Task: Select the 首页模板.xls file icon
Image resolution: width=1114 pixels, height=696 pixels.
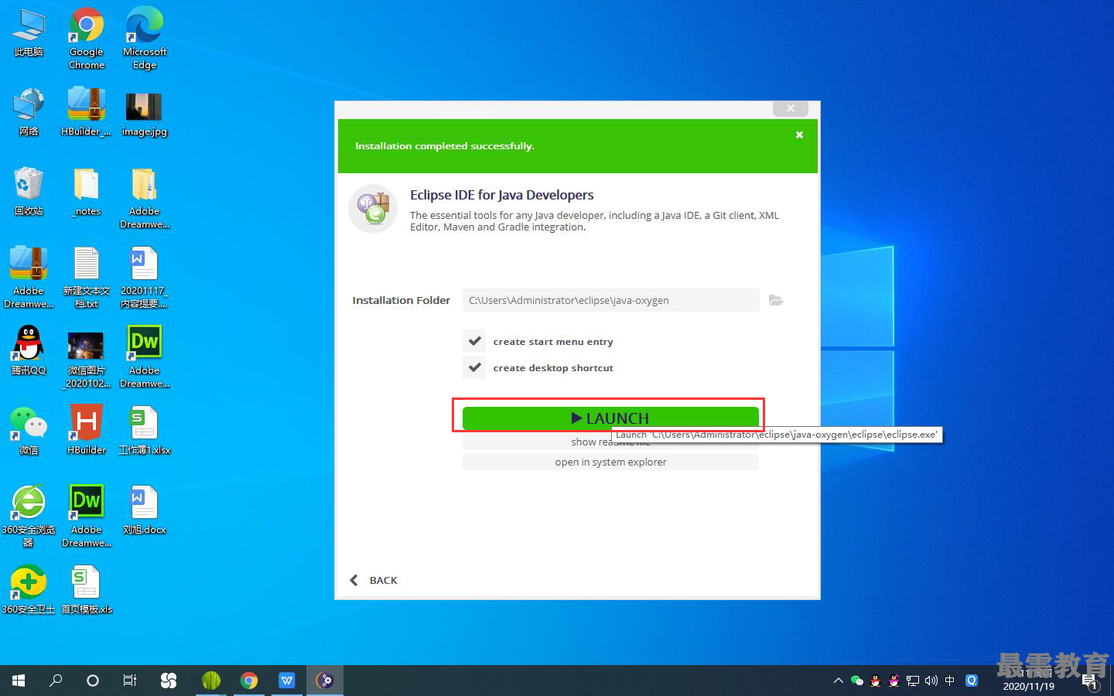Action: point(86,590)
